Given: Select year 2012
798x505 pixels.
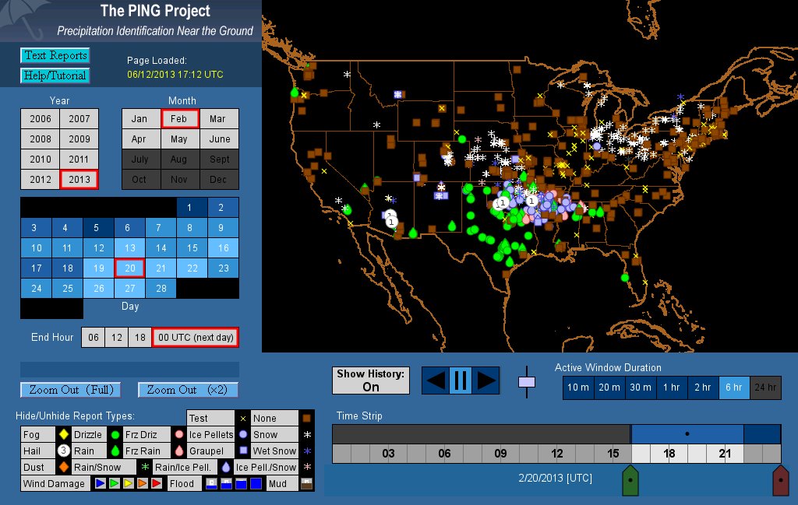Looking at the screenshot, I should point(41,180).
